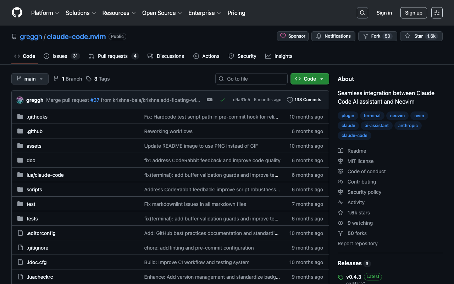The image size is (454, 284).
Task: Click greggh's avatar in commit row
Action: [x=20, y=100]
